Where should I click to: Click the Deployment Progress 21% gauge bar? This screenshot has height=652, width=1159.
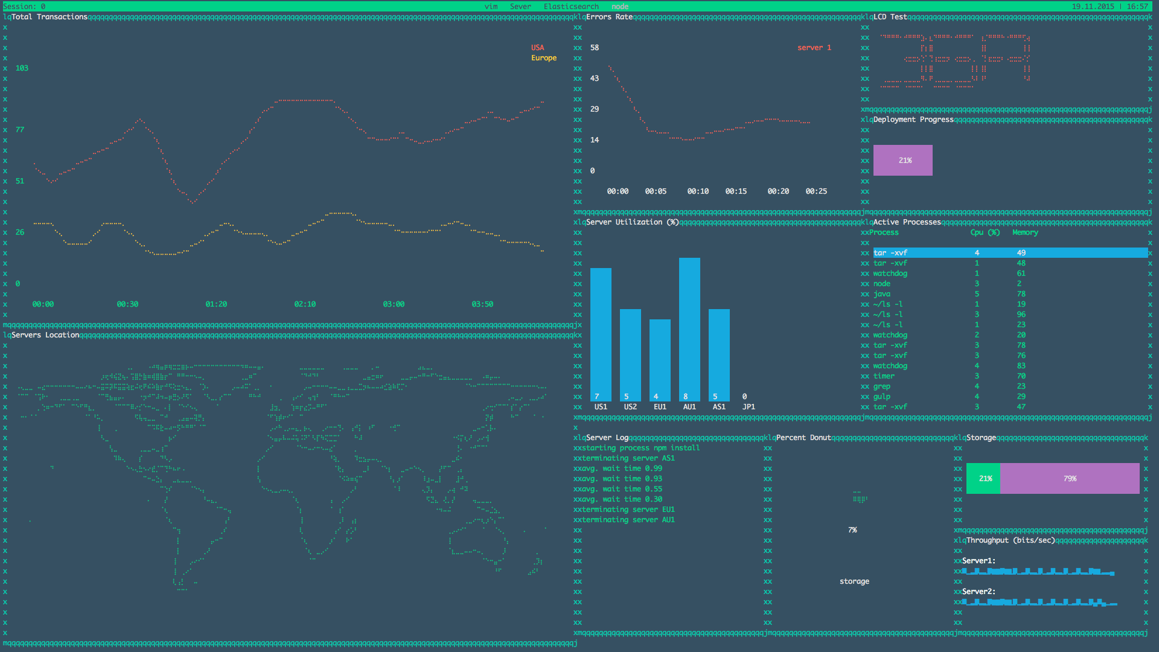[902, 160]
